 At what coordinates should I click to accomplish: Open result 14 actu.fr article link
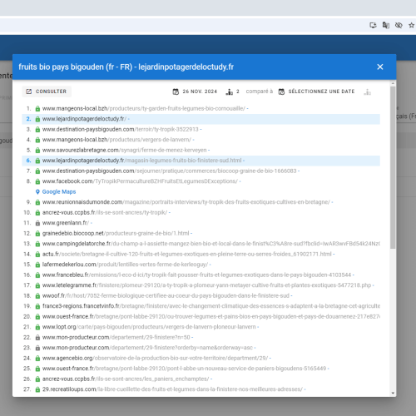[187, 254]
